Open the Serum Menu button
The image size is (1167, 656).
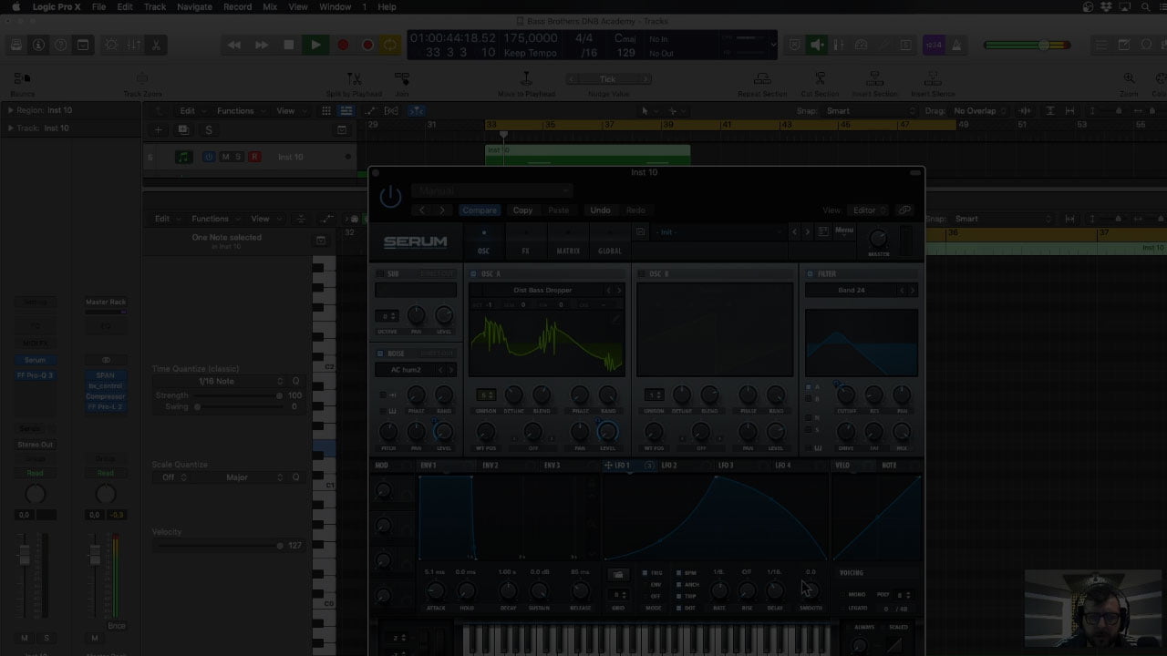click(x=844, y=231)
